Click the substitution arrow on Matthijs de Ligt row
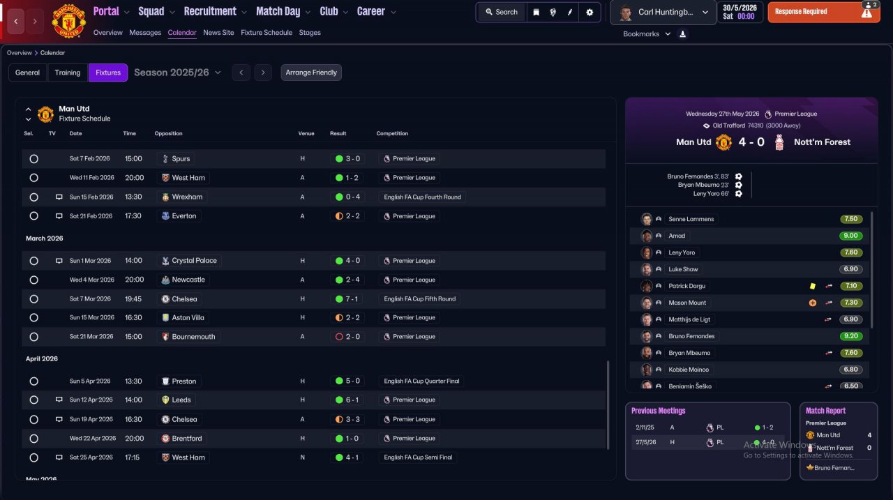 click(x=829, y=319)
